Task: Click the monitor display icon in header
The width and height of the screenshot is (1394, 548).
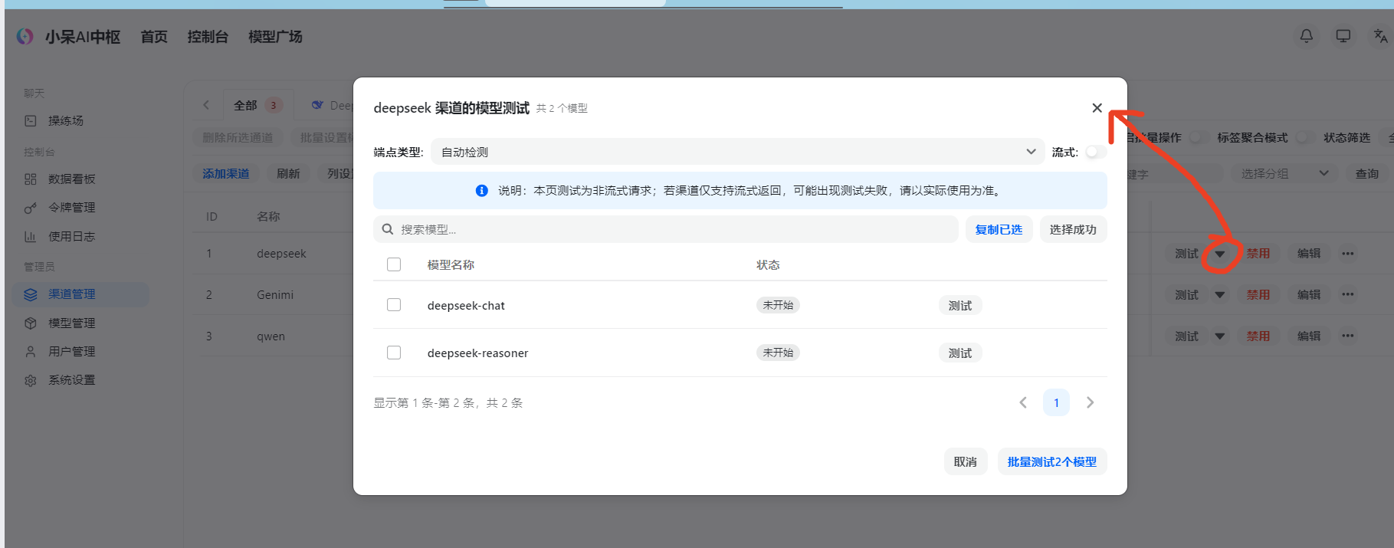Action: coord(1343,36)
